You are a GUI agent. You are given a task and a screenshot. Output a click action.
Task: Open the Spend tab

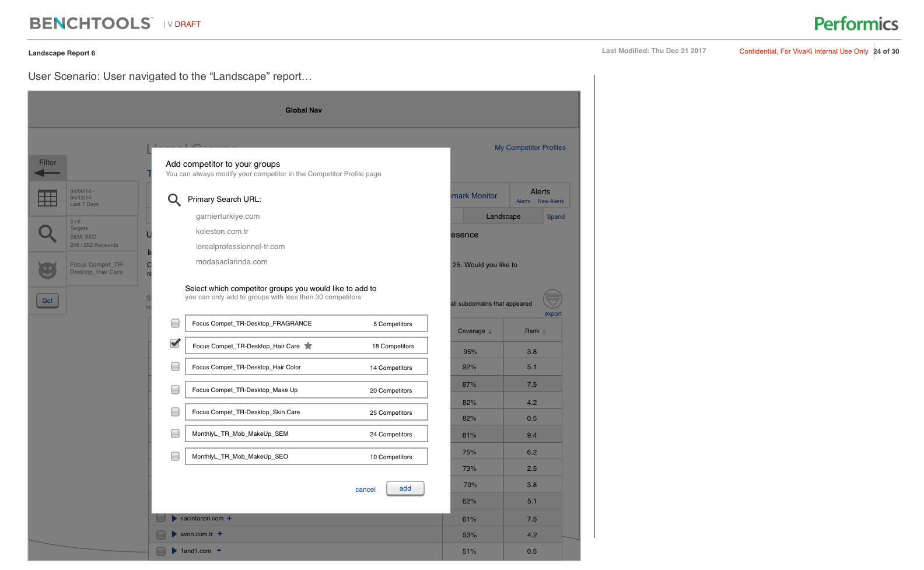(x=555, y=216)
